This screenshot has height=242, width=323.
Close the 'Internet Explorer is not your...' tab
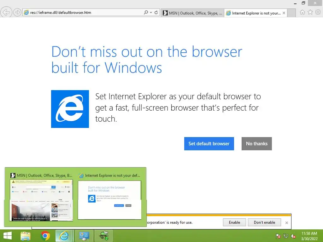tap(284, 13)
